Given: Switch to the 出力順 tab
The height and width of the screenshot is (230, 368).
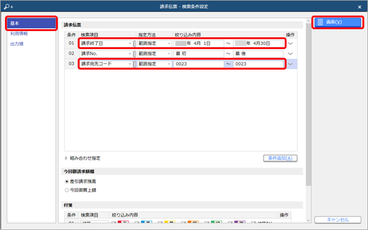Looking at the screenshot, I should coord(17,44).
